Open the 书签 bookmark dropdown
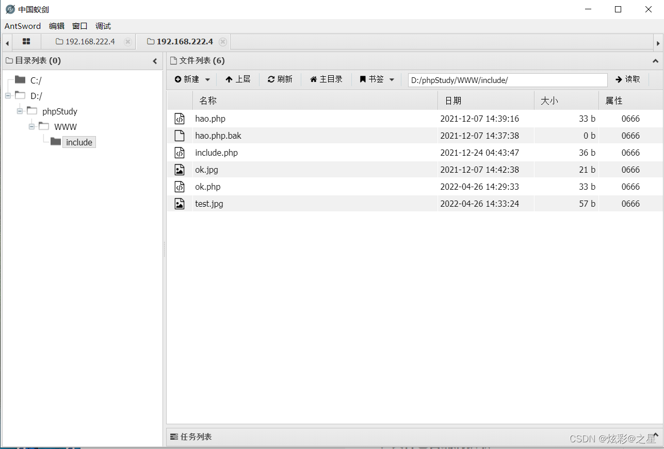664x449 pixels. 377,79
